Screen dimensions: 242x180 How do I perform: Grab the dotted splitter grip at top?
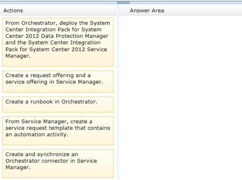[x=123, y=3]
